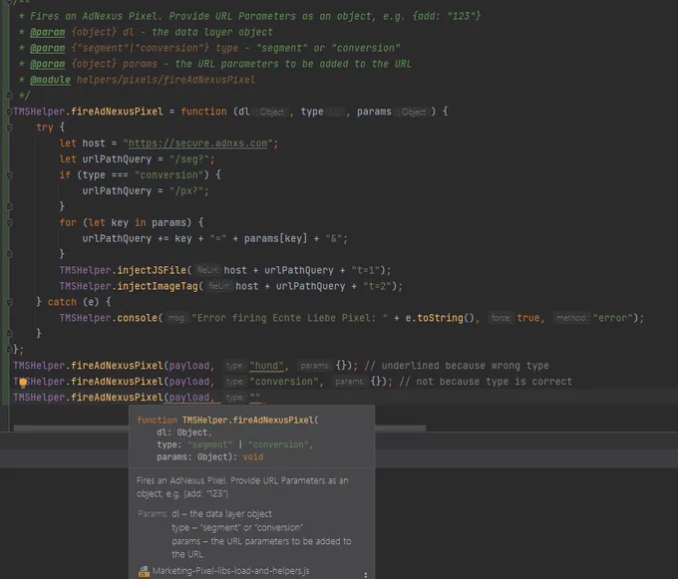Click the injectImageTag method name
Screen dimensions: 678x579
click(158, 286)
